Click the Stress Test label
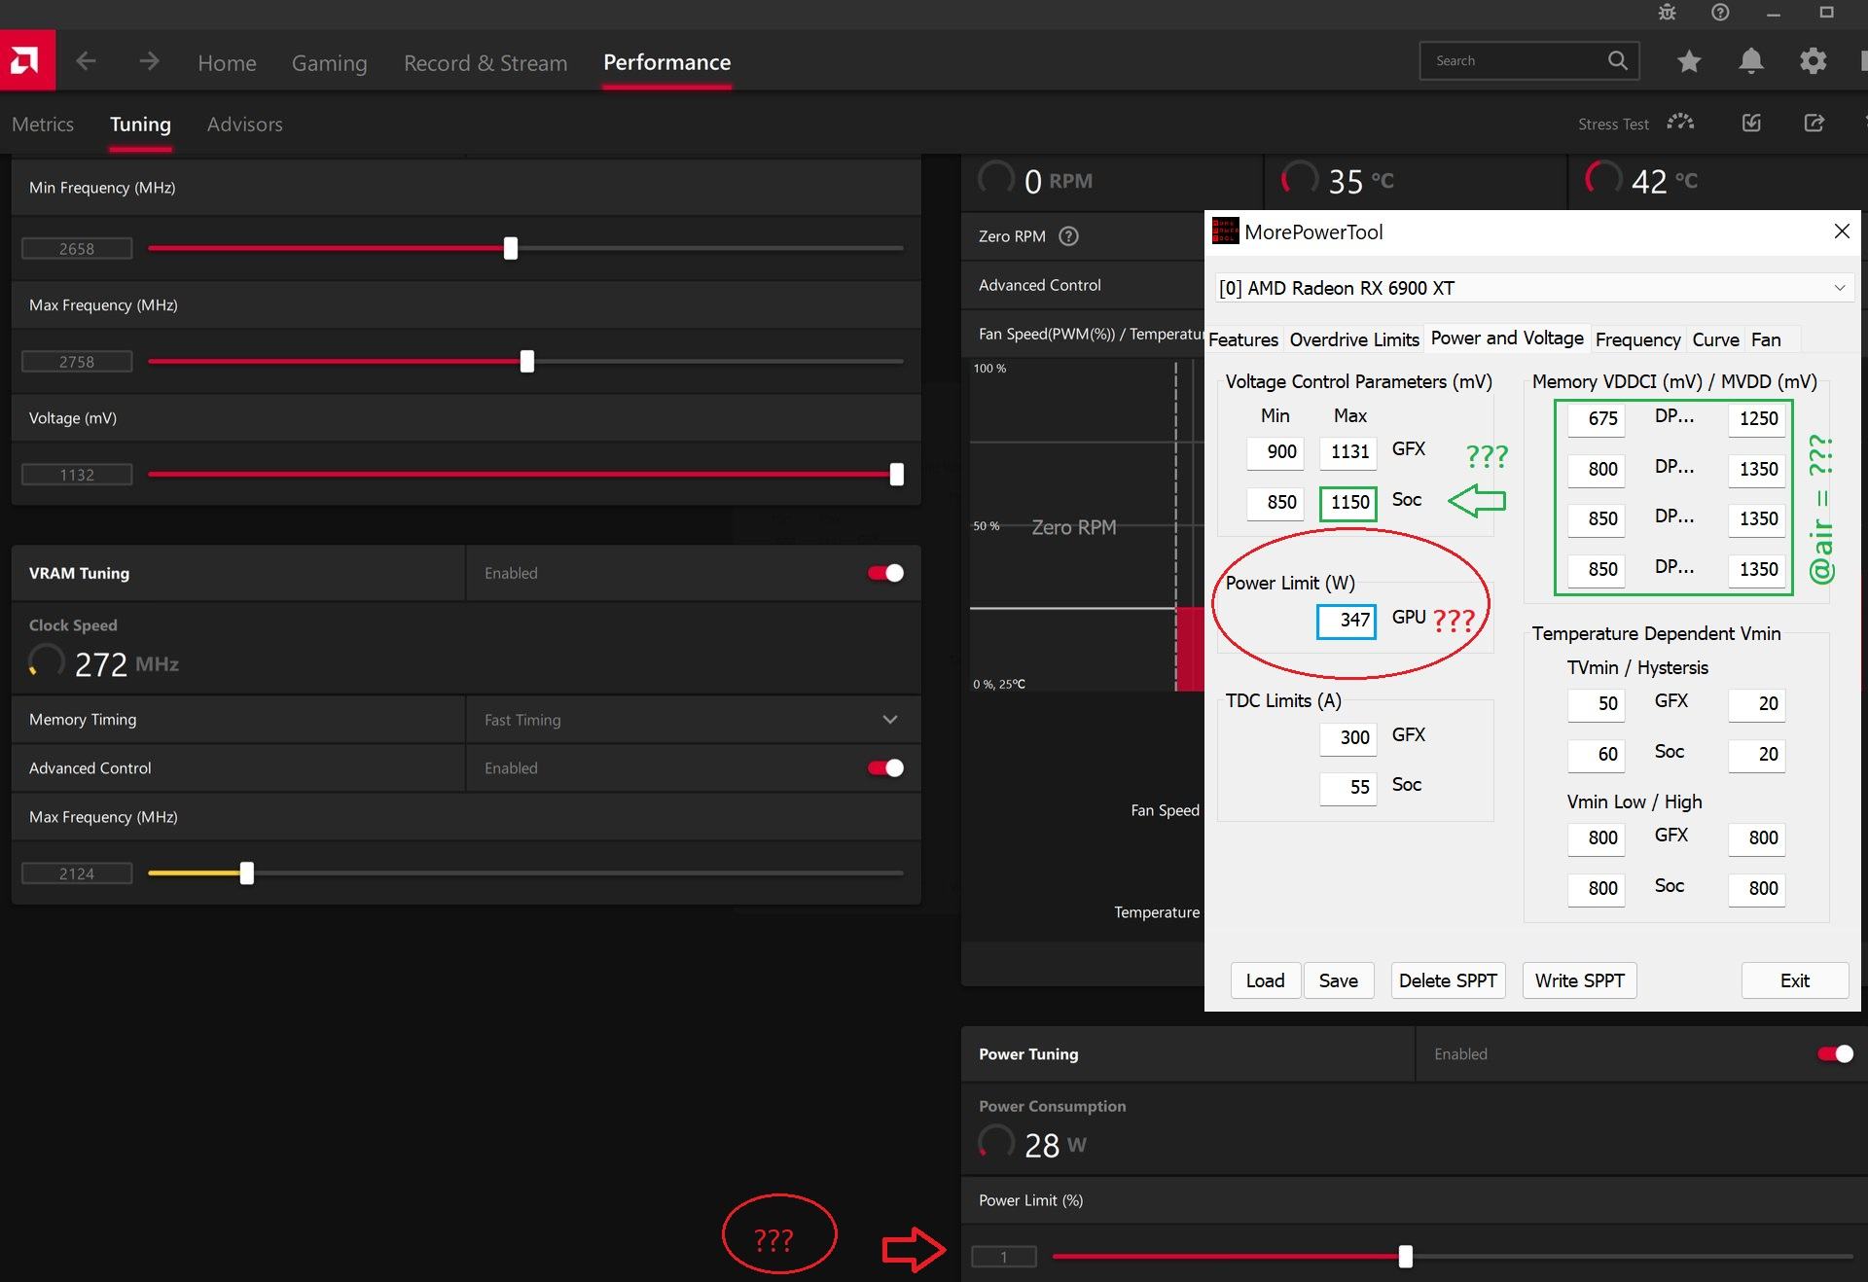Image resolution: width=1868 pixels, height=1282 pixels. click(1613, 125)
